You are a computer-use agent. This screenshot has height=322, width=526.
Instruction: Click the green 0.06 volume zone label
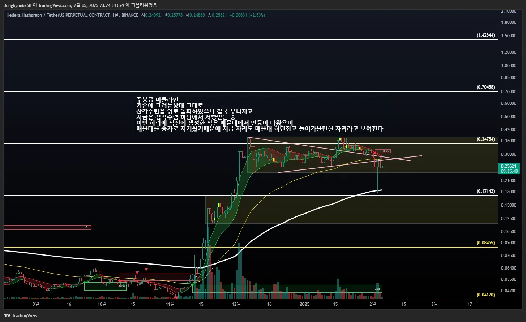click(x=377, y=289)
